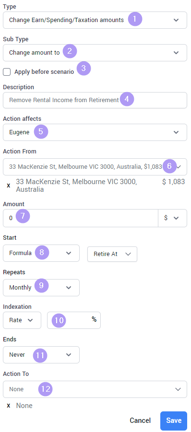Click into the Description text field

95,100
